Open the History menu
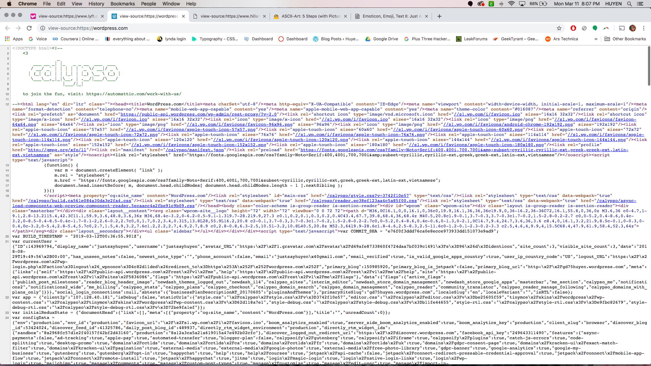651x366 pixels. click(x=96, y=4)
